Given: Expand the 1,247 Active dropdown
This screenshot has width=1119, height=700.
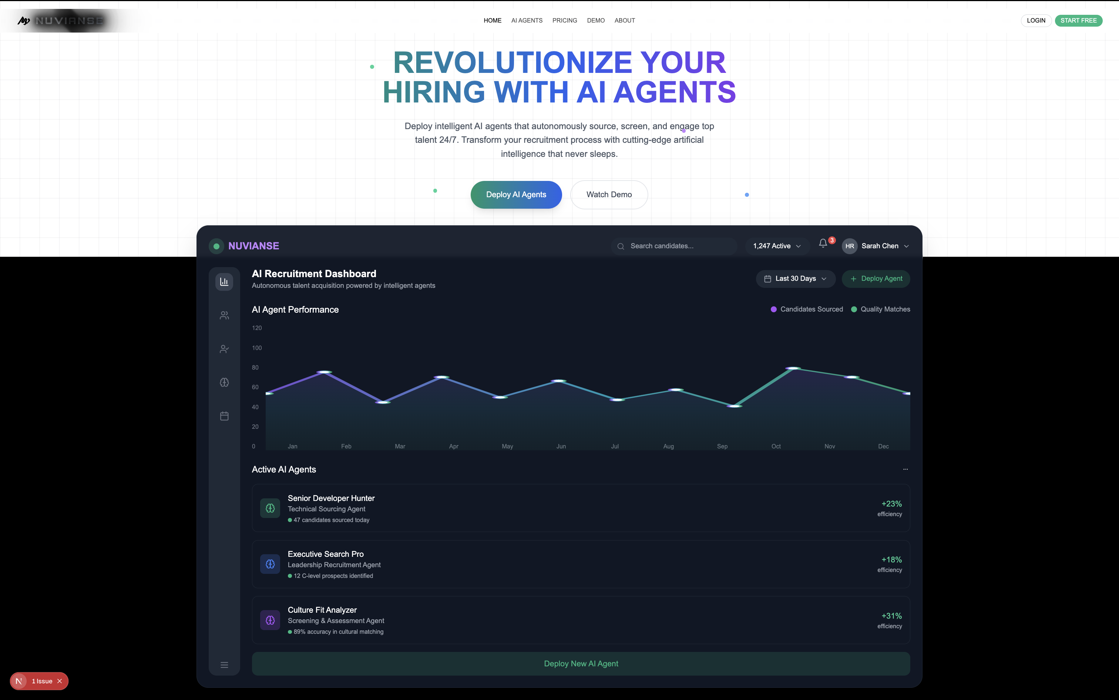Looking at the screenshot, I should (776, 246).
